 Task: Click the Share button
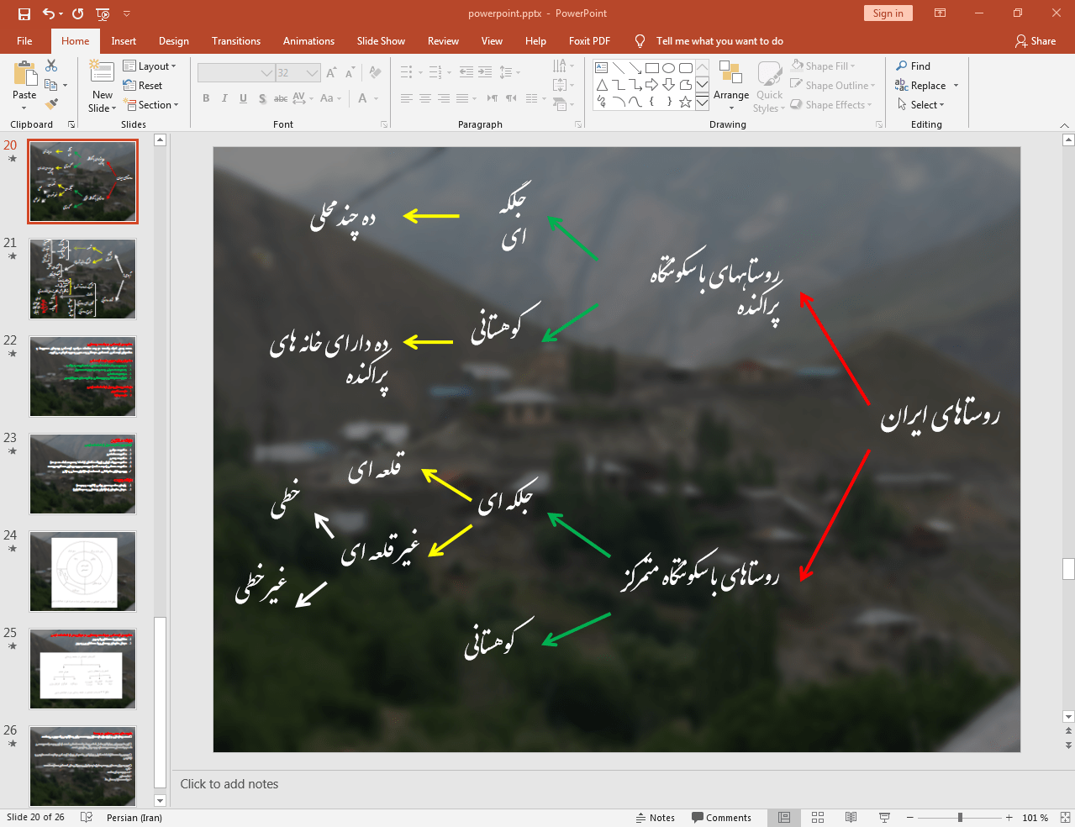1035,41
